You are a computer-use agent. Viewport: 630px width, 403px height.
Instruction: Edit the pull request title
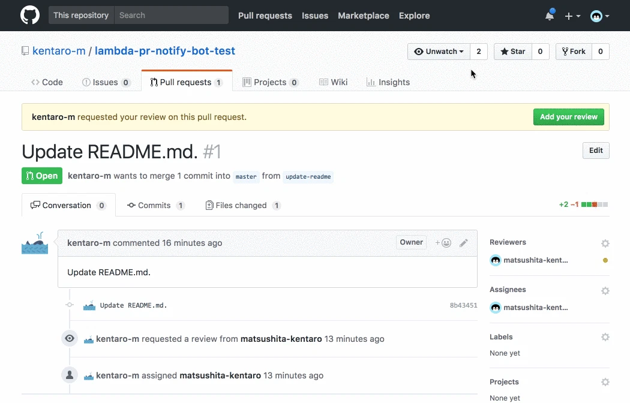click(x=596, y=151)
